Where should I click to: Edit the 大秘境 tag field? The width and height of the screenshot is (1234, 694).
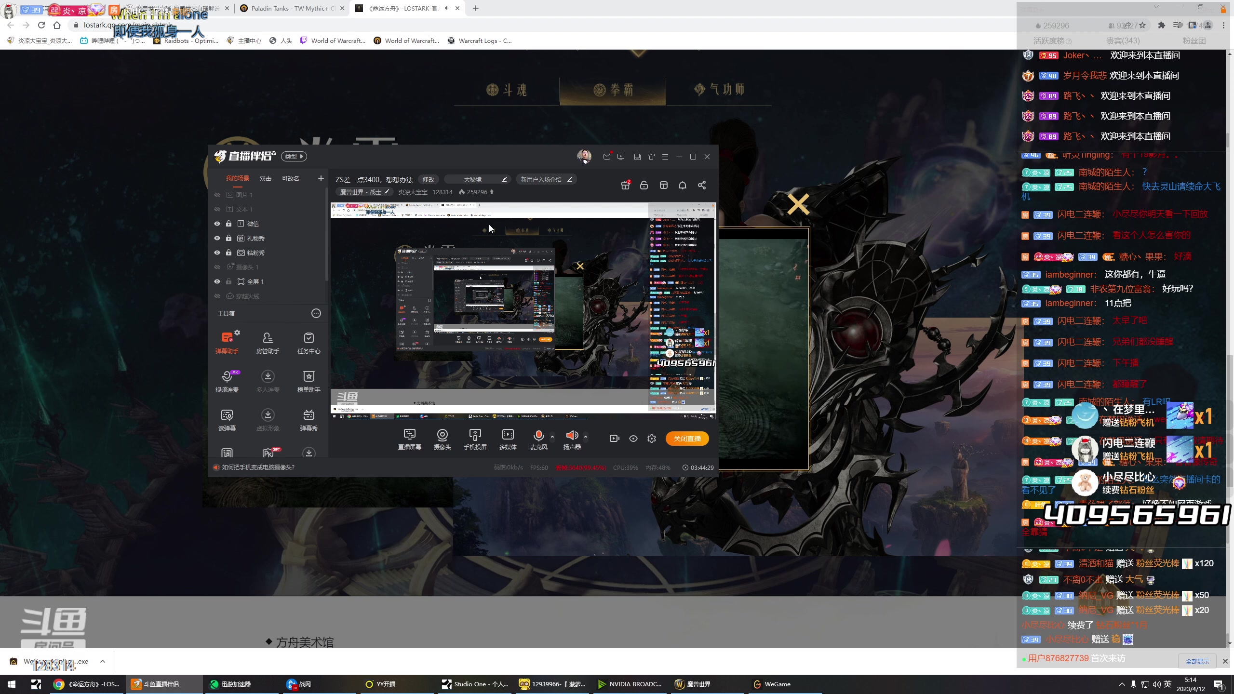tap(477, 179)
